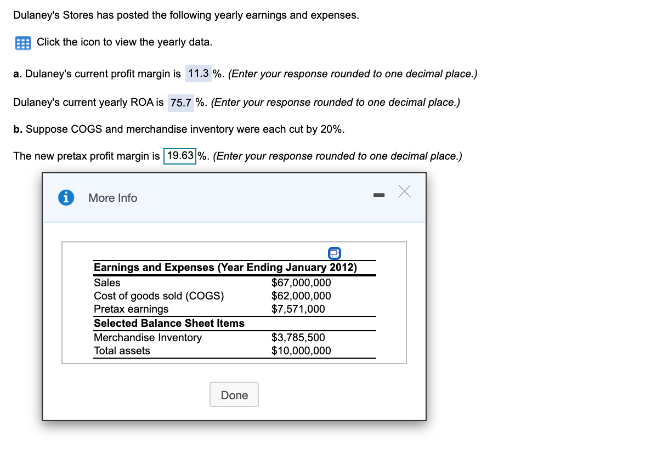Select the Sales value $67,000,000
668x464 pixels.
tap(301, 283)
